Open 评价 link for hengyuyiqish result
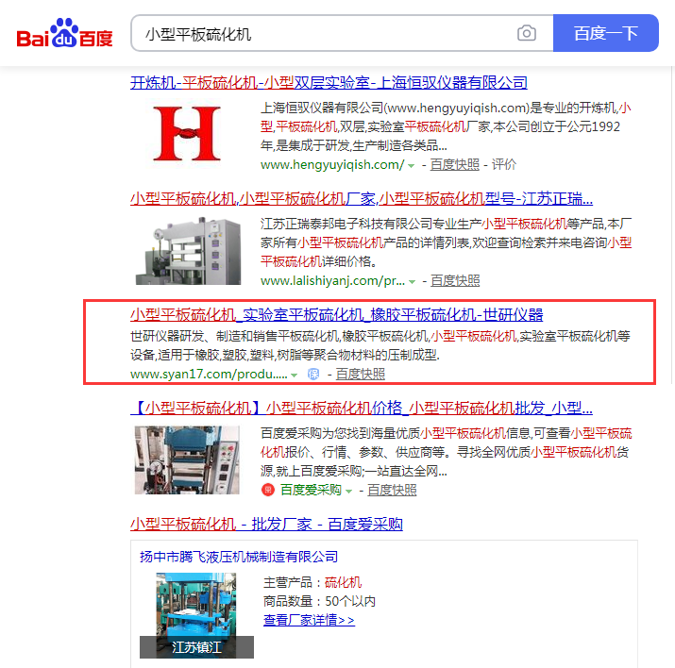The image size is (675, 668). pyautogui.click(x=504, y=164)
